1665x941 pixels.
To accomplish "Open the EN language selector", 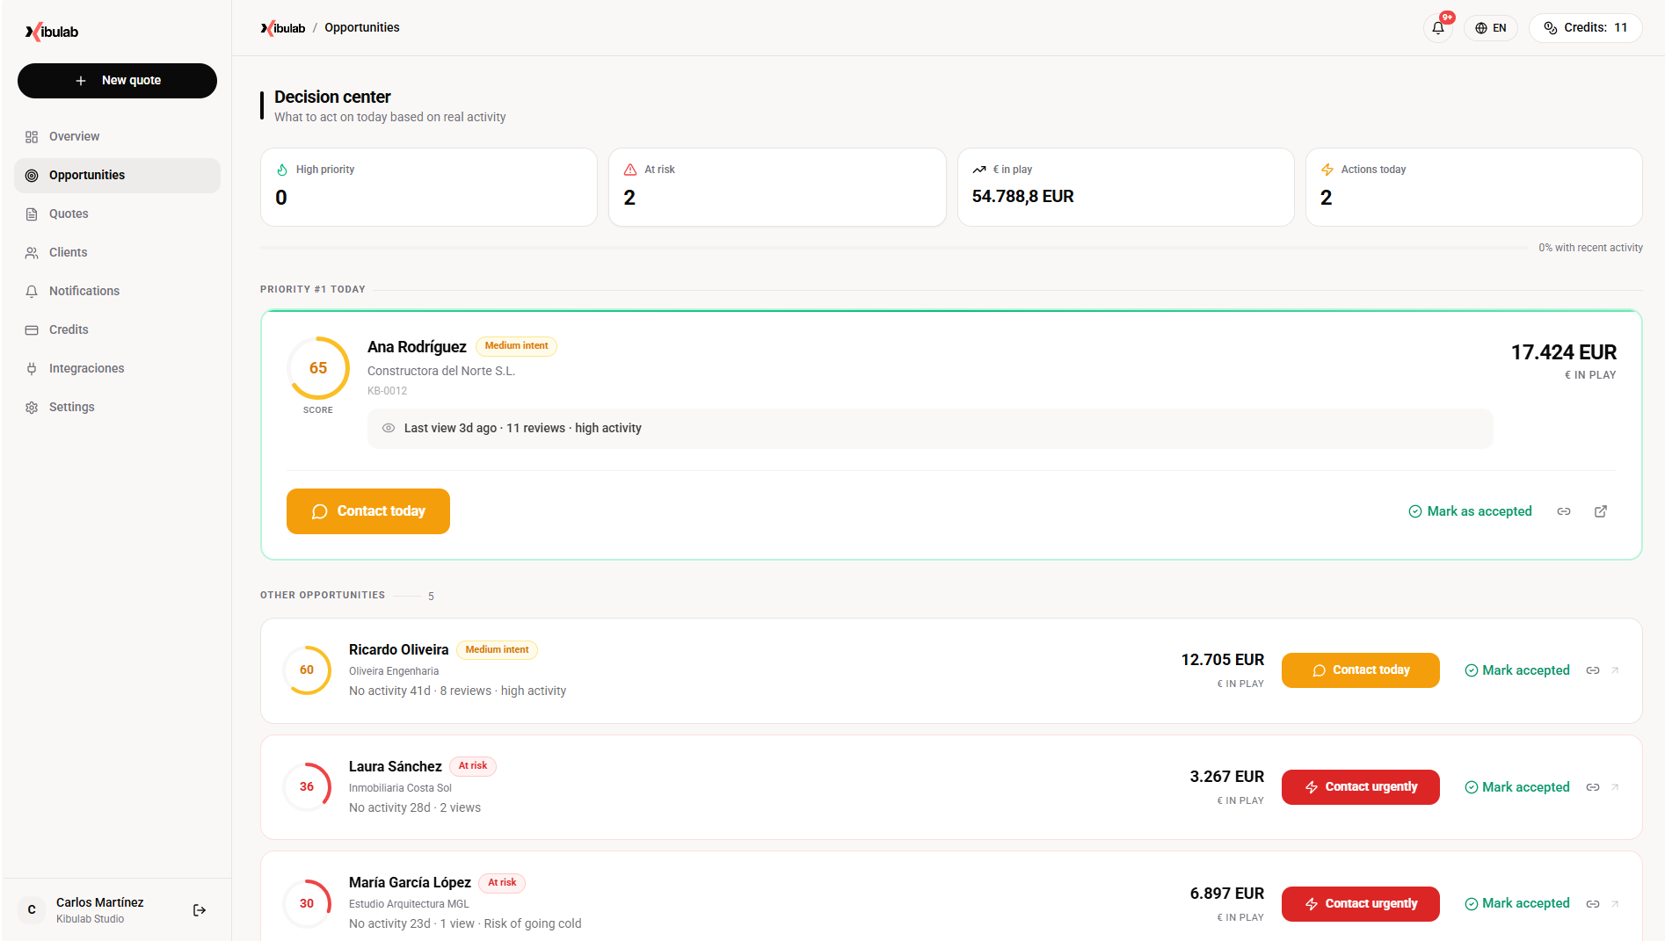I will pyautogui.click(x=1491, y=27).
